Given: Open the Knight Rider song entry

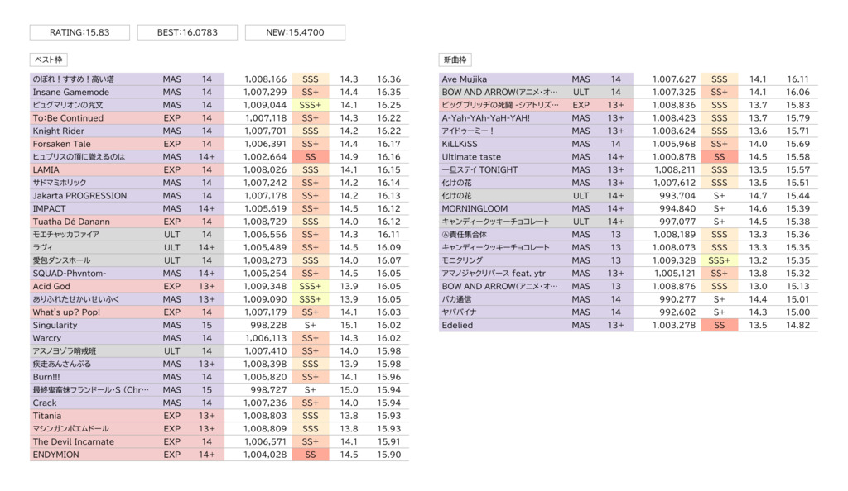Looking at the screenshot, I should click(x=58, y=131).
